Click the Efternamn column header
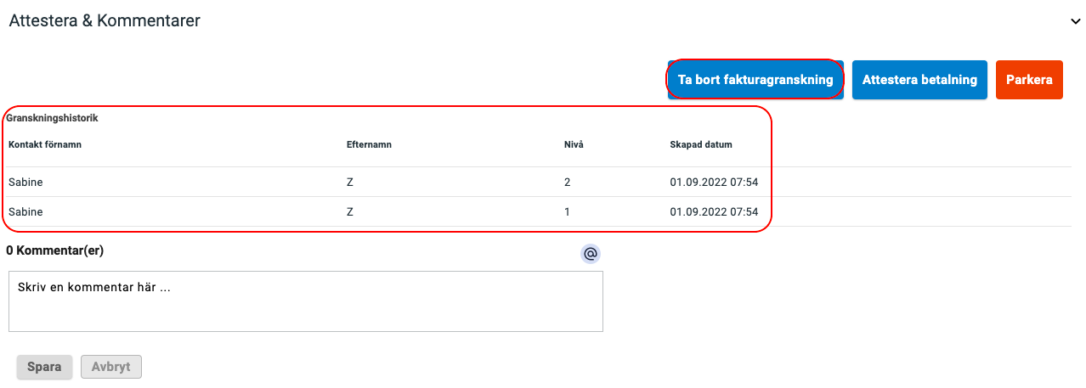Viewport: 1086px width, 388px height. (369, 144)
